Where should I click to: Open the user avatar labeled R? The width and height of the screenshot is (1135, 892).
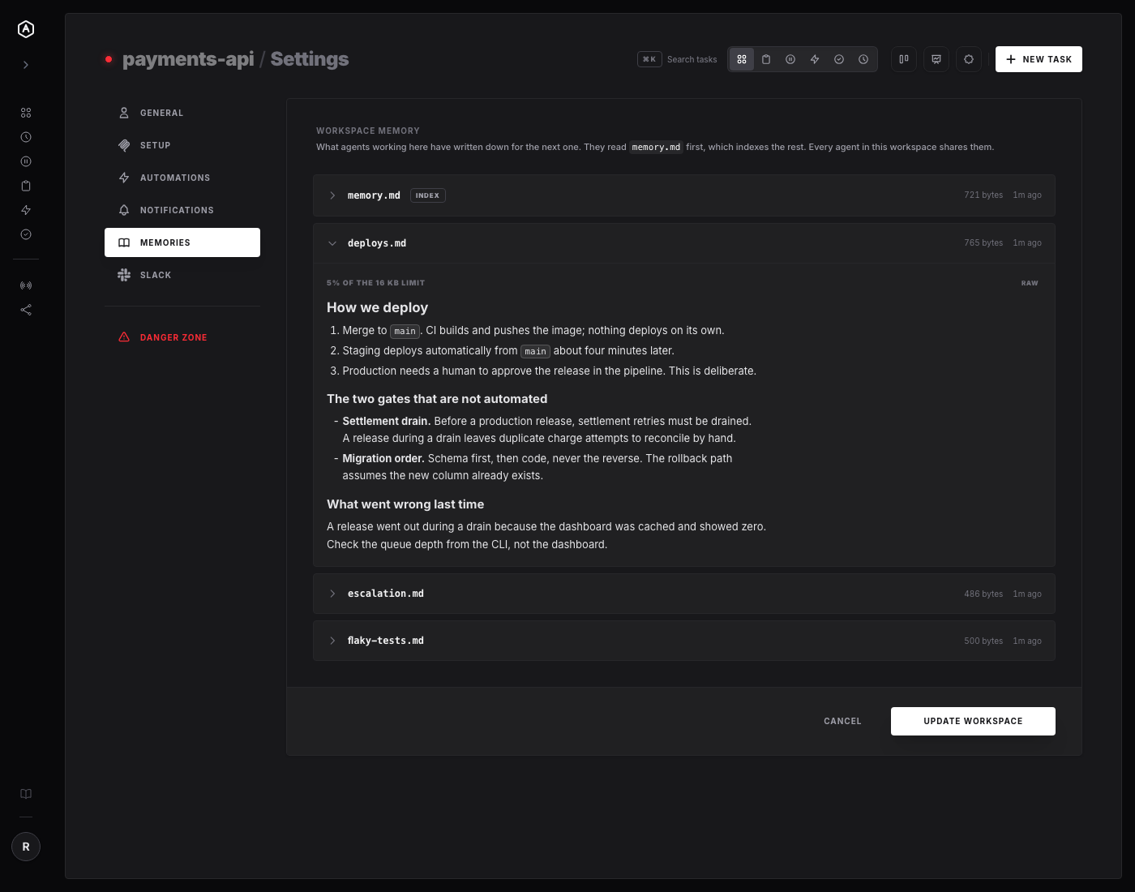tap(26, 847)
